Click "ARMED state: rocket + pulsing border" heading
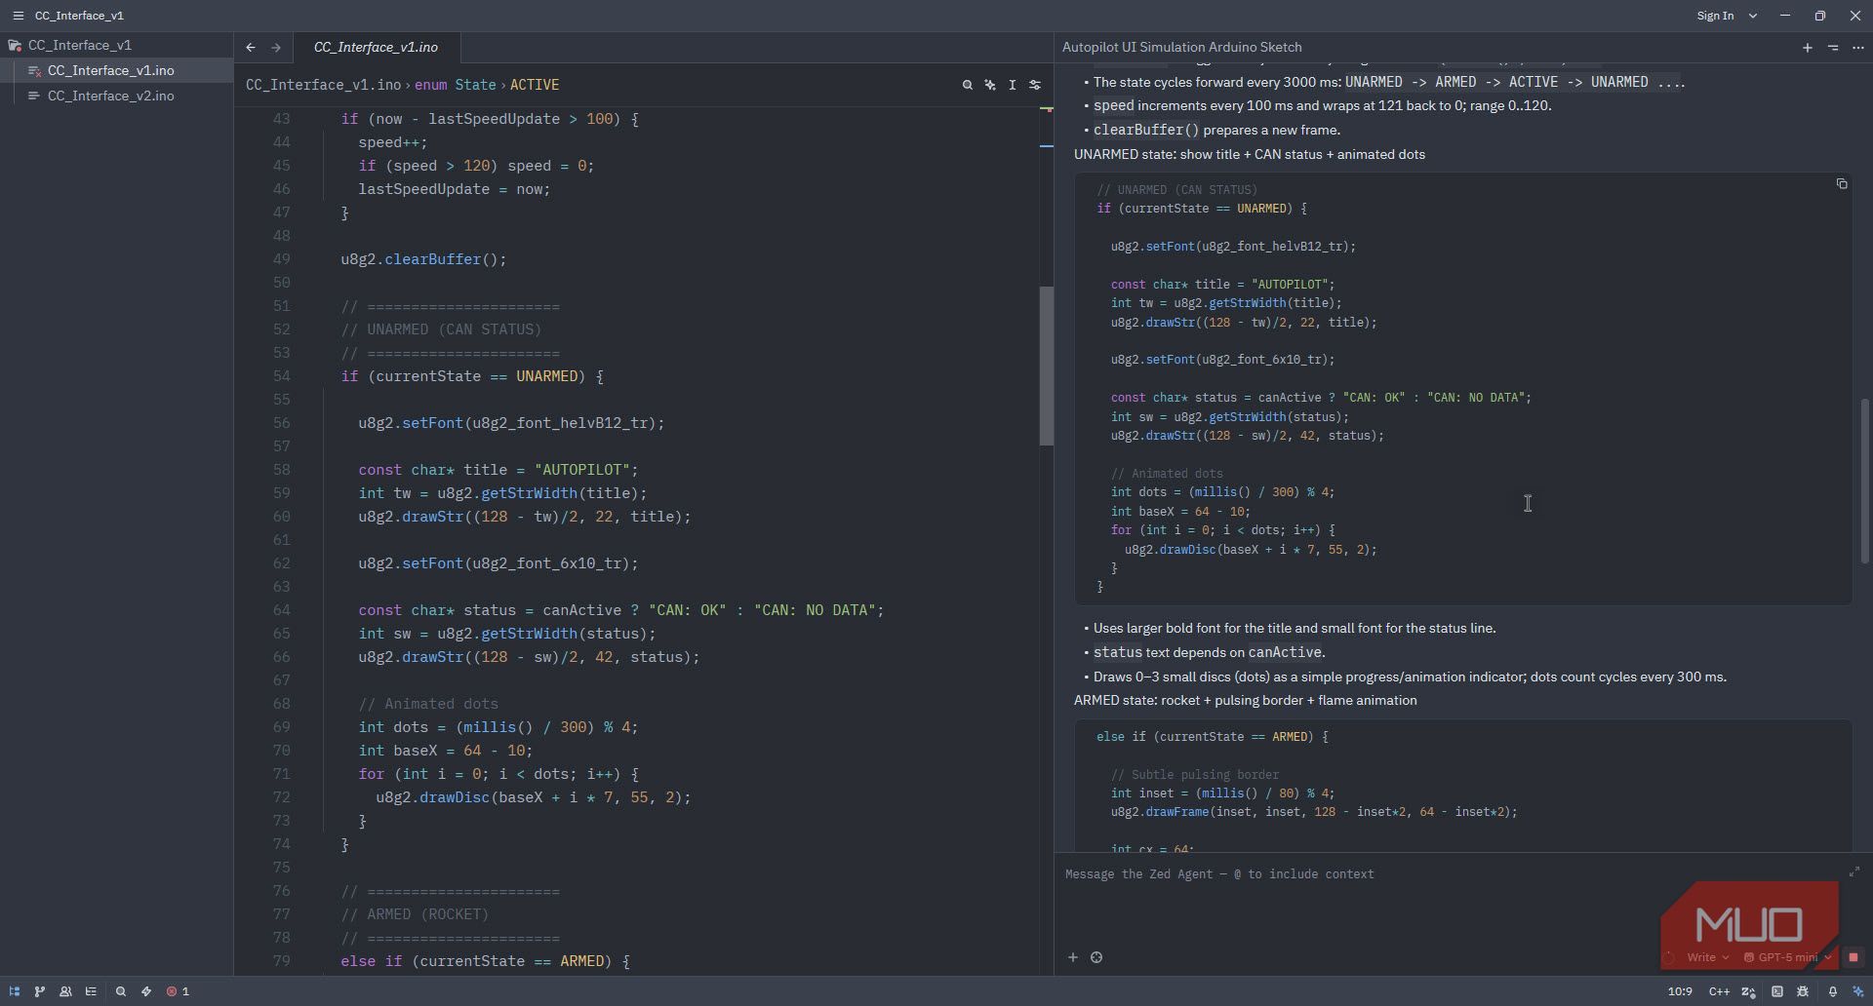 tap(1245, 700)
